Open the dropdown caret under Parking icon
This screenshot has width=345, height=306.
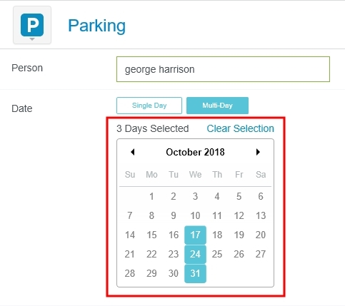tap(32, 39)
